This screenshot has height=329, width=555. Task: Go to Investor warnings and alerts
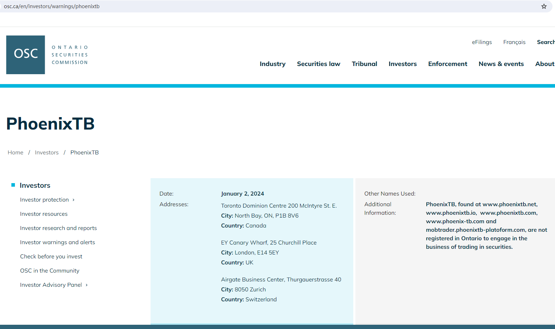(x=58, y=242)
